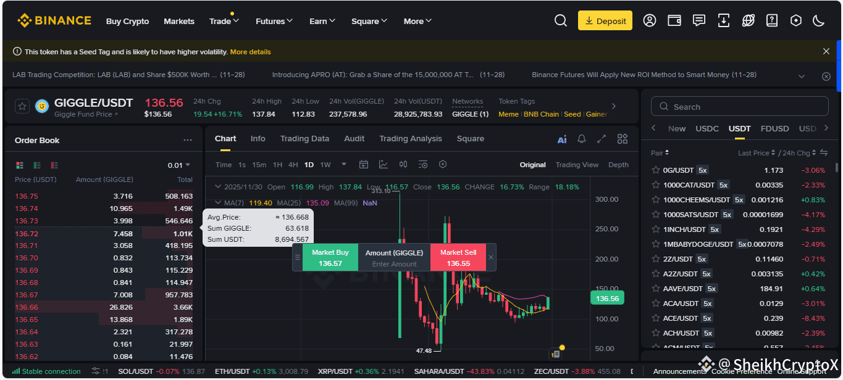Switch to the Trading Data tab
The height and width of the screenshot is (380, 843).
point(304,139)
